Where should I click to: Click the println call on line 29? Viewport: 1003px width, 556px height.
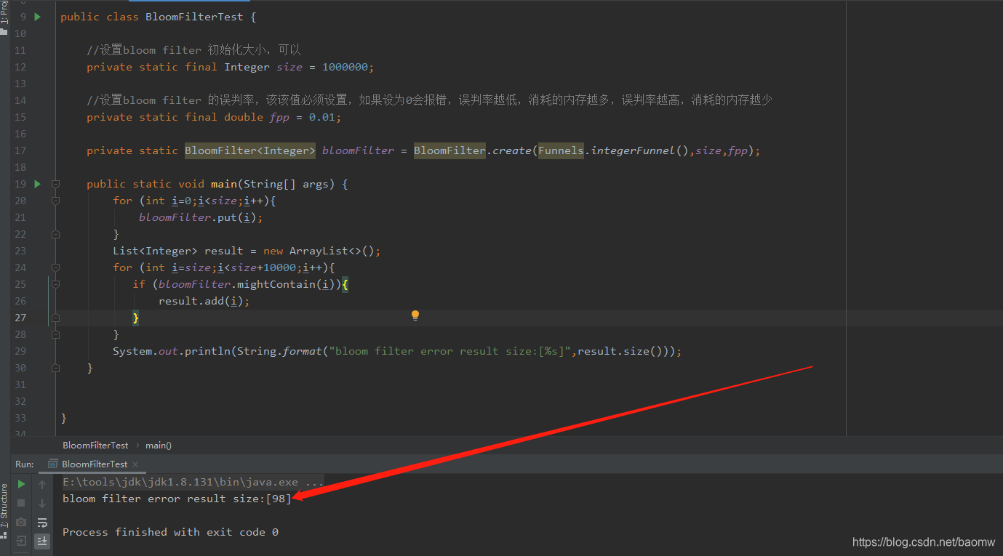click(x=207, y=351)
